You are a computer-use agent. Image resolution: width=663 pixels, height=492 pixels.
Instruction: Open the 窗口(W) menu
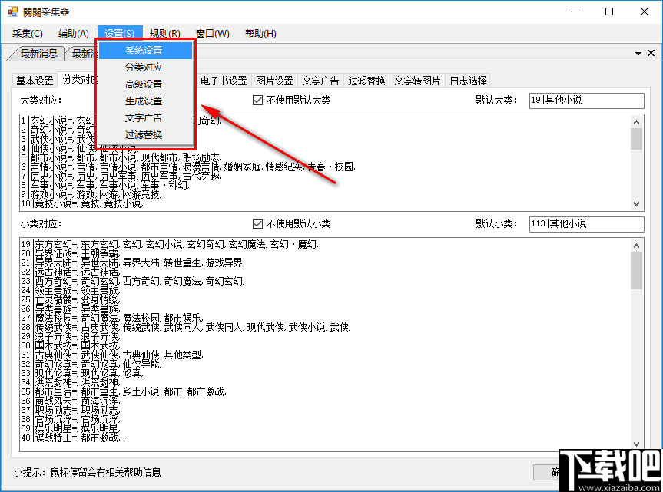(x=212, y=33)
